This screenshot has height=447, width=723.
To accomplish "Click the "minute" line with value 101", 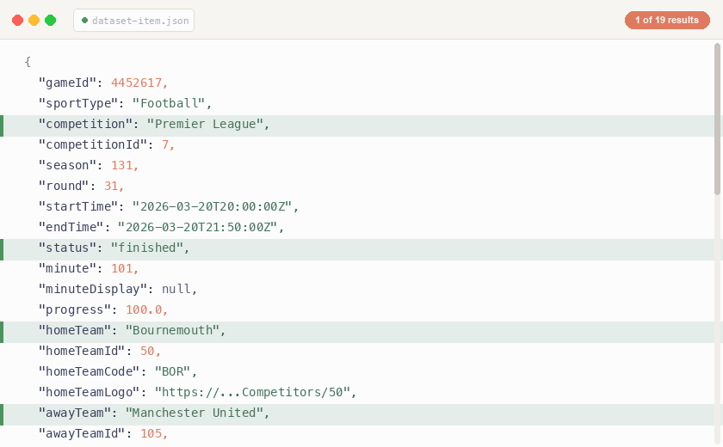I will (x=89, y=268).
